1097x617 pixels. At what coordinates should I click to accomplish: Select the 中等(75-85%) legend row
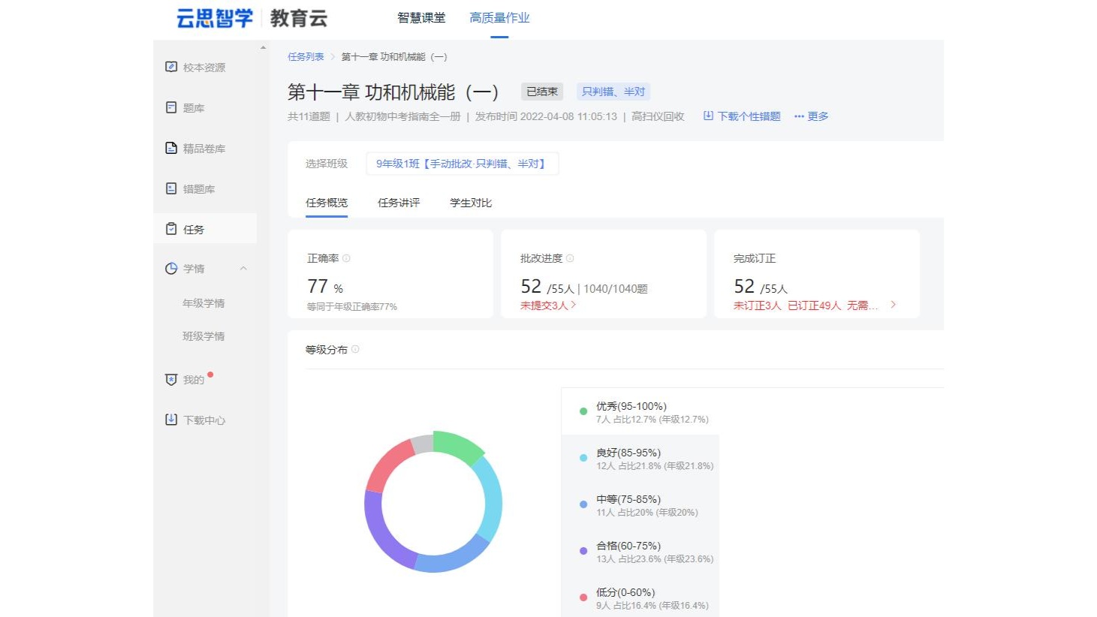[640, 505]
